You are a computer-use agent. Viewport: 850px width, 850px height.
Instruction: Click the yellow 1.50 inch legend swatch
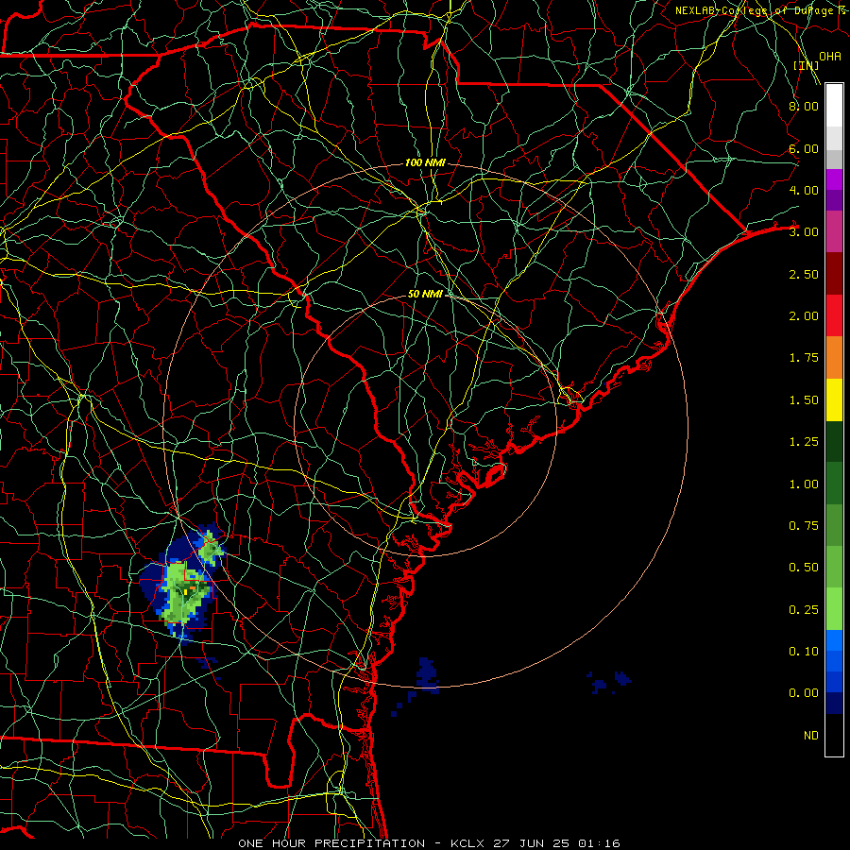(834, 399)
